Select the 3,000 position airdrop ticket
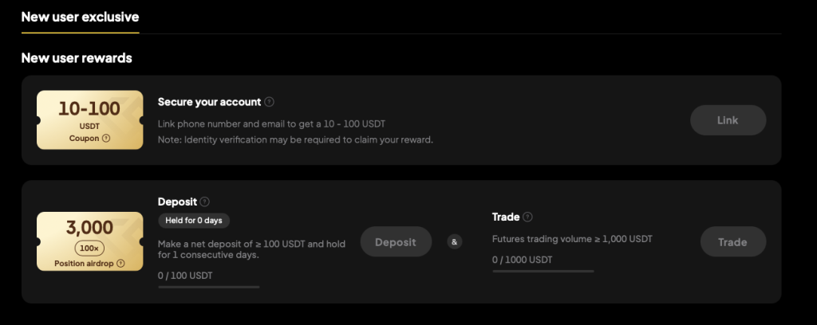 tap(89, 241)
